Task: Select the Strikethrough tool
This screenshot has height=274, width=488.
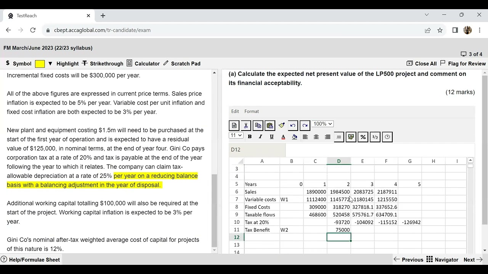Action: [x=103, y=64]
